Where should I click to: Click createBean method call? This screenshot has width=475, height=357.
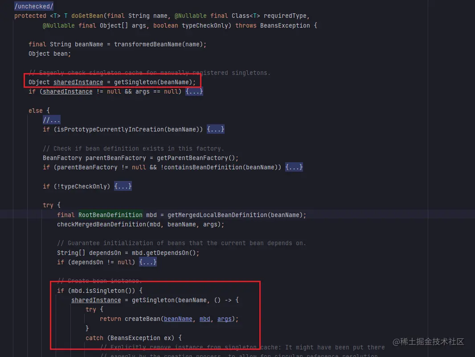click(143, 319)
